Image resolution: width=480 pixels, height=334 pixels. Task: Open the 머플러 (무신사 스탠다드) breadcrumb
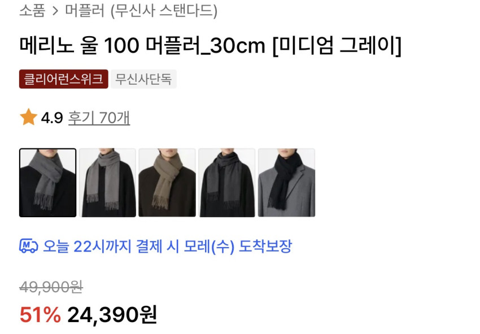[141, 11]
